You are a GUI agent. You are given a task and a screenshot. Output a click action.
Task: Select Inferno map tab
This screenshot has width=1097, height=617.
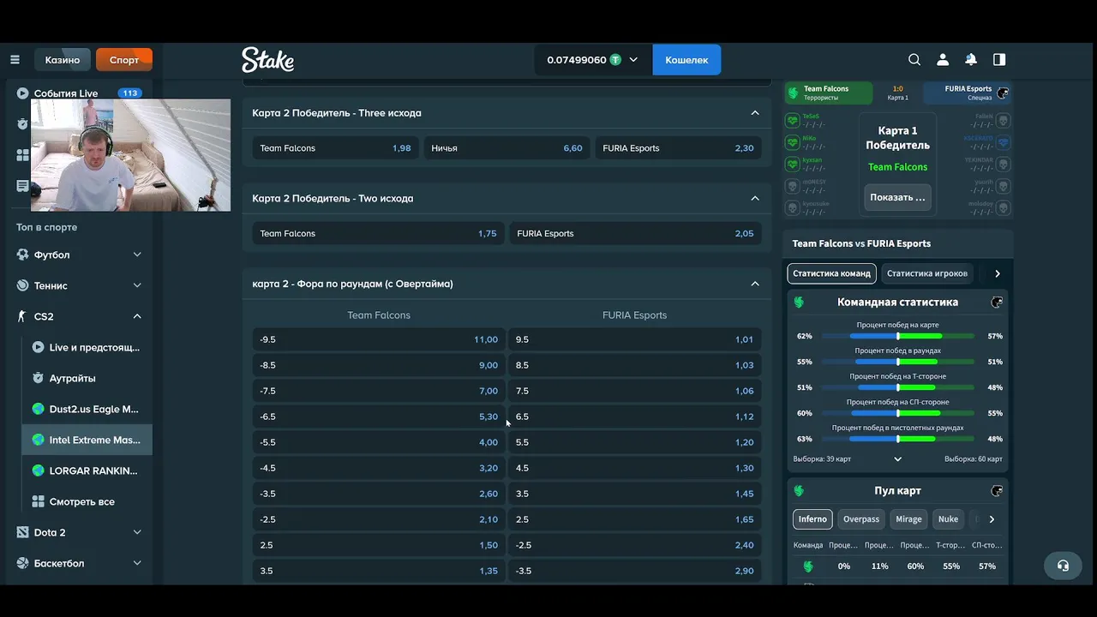click(812, 519)
